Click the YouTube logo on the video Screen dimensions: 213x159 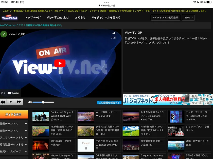click(13, 93)
